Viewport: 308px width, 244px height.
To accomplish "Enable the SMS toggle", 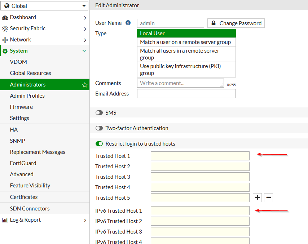I will point(99,112).
